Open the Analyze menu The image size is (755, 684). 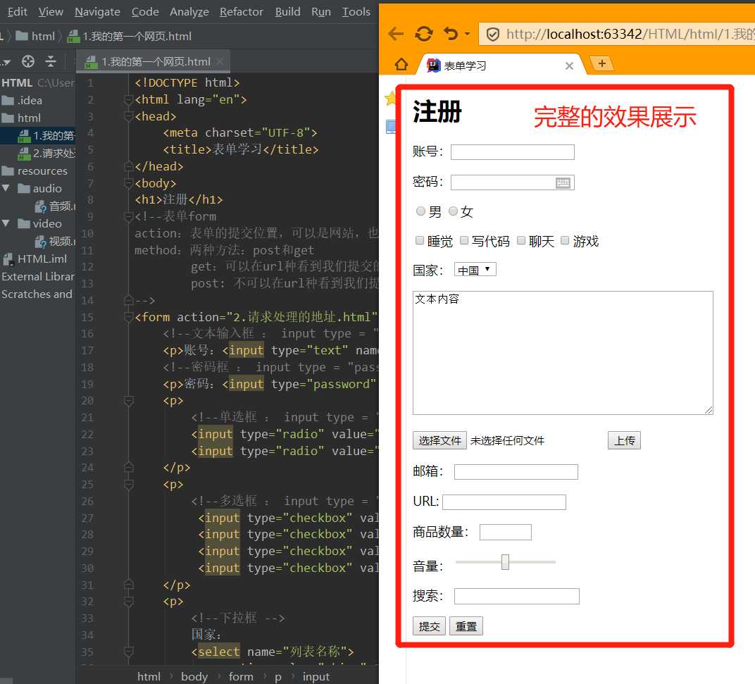coord(189,11)
